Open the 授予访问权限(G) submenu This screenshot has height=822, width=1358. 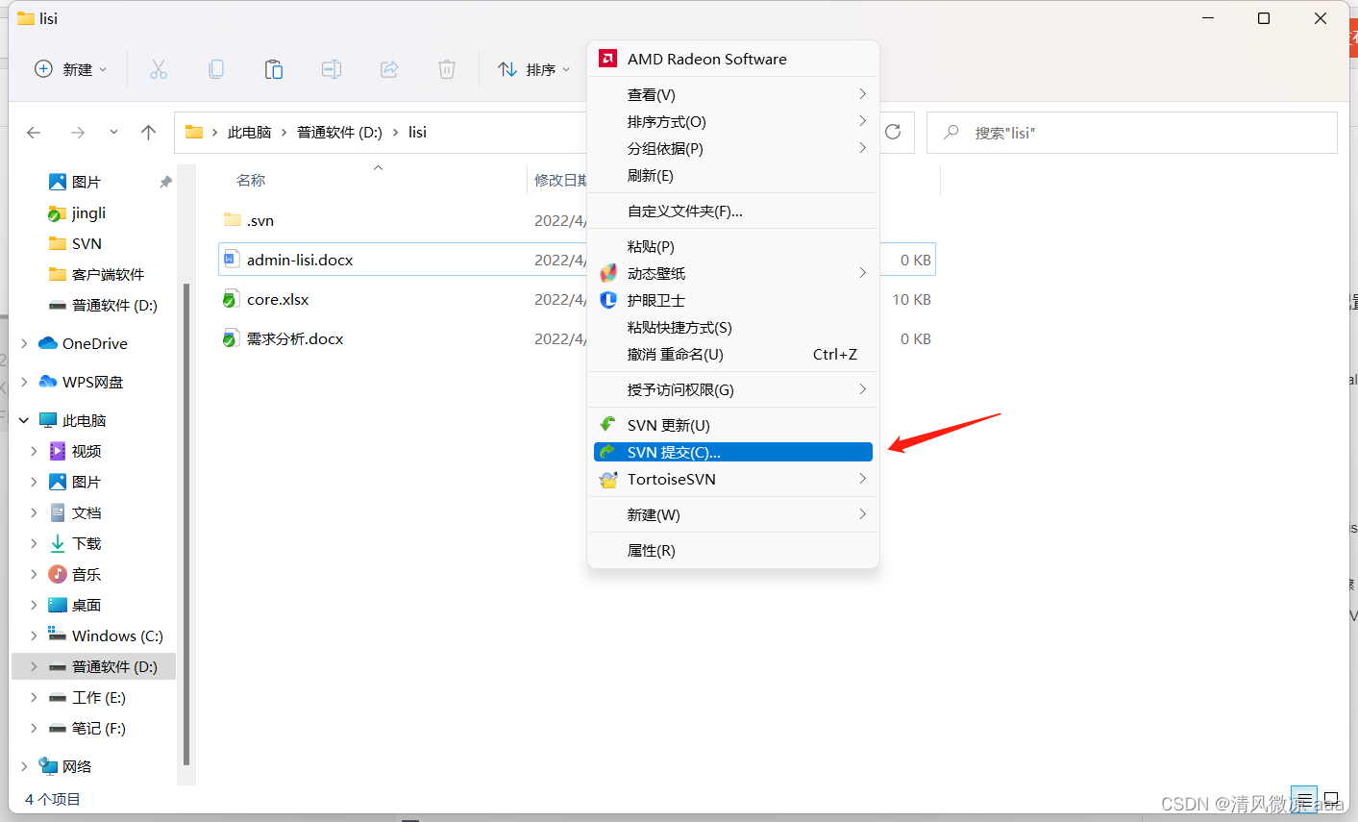(x=733, y=389)
